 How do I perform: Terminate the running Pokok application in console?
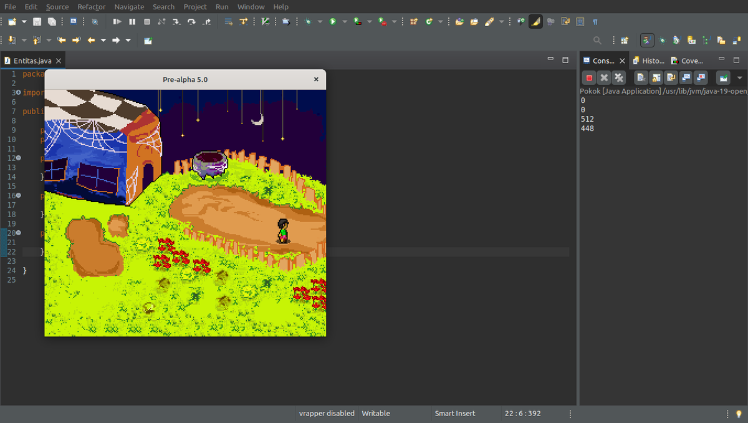[589, 78]
